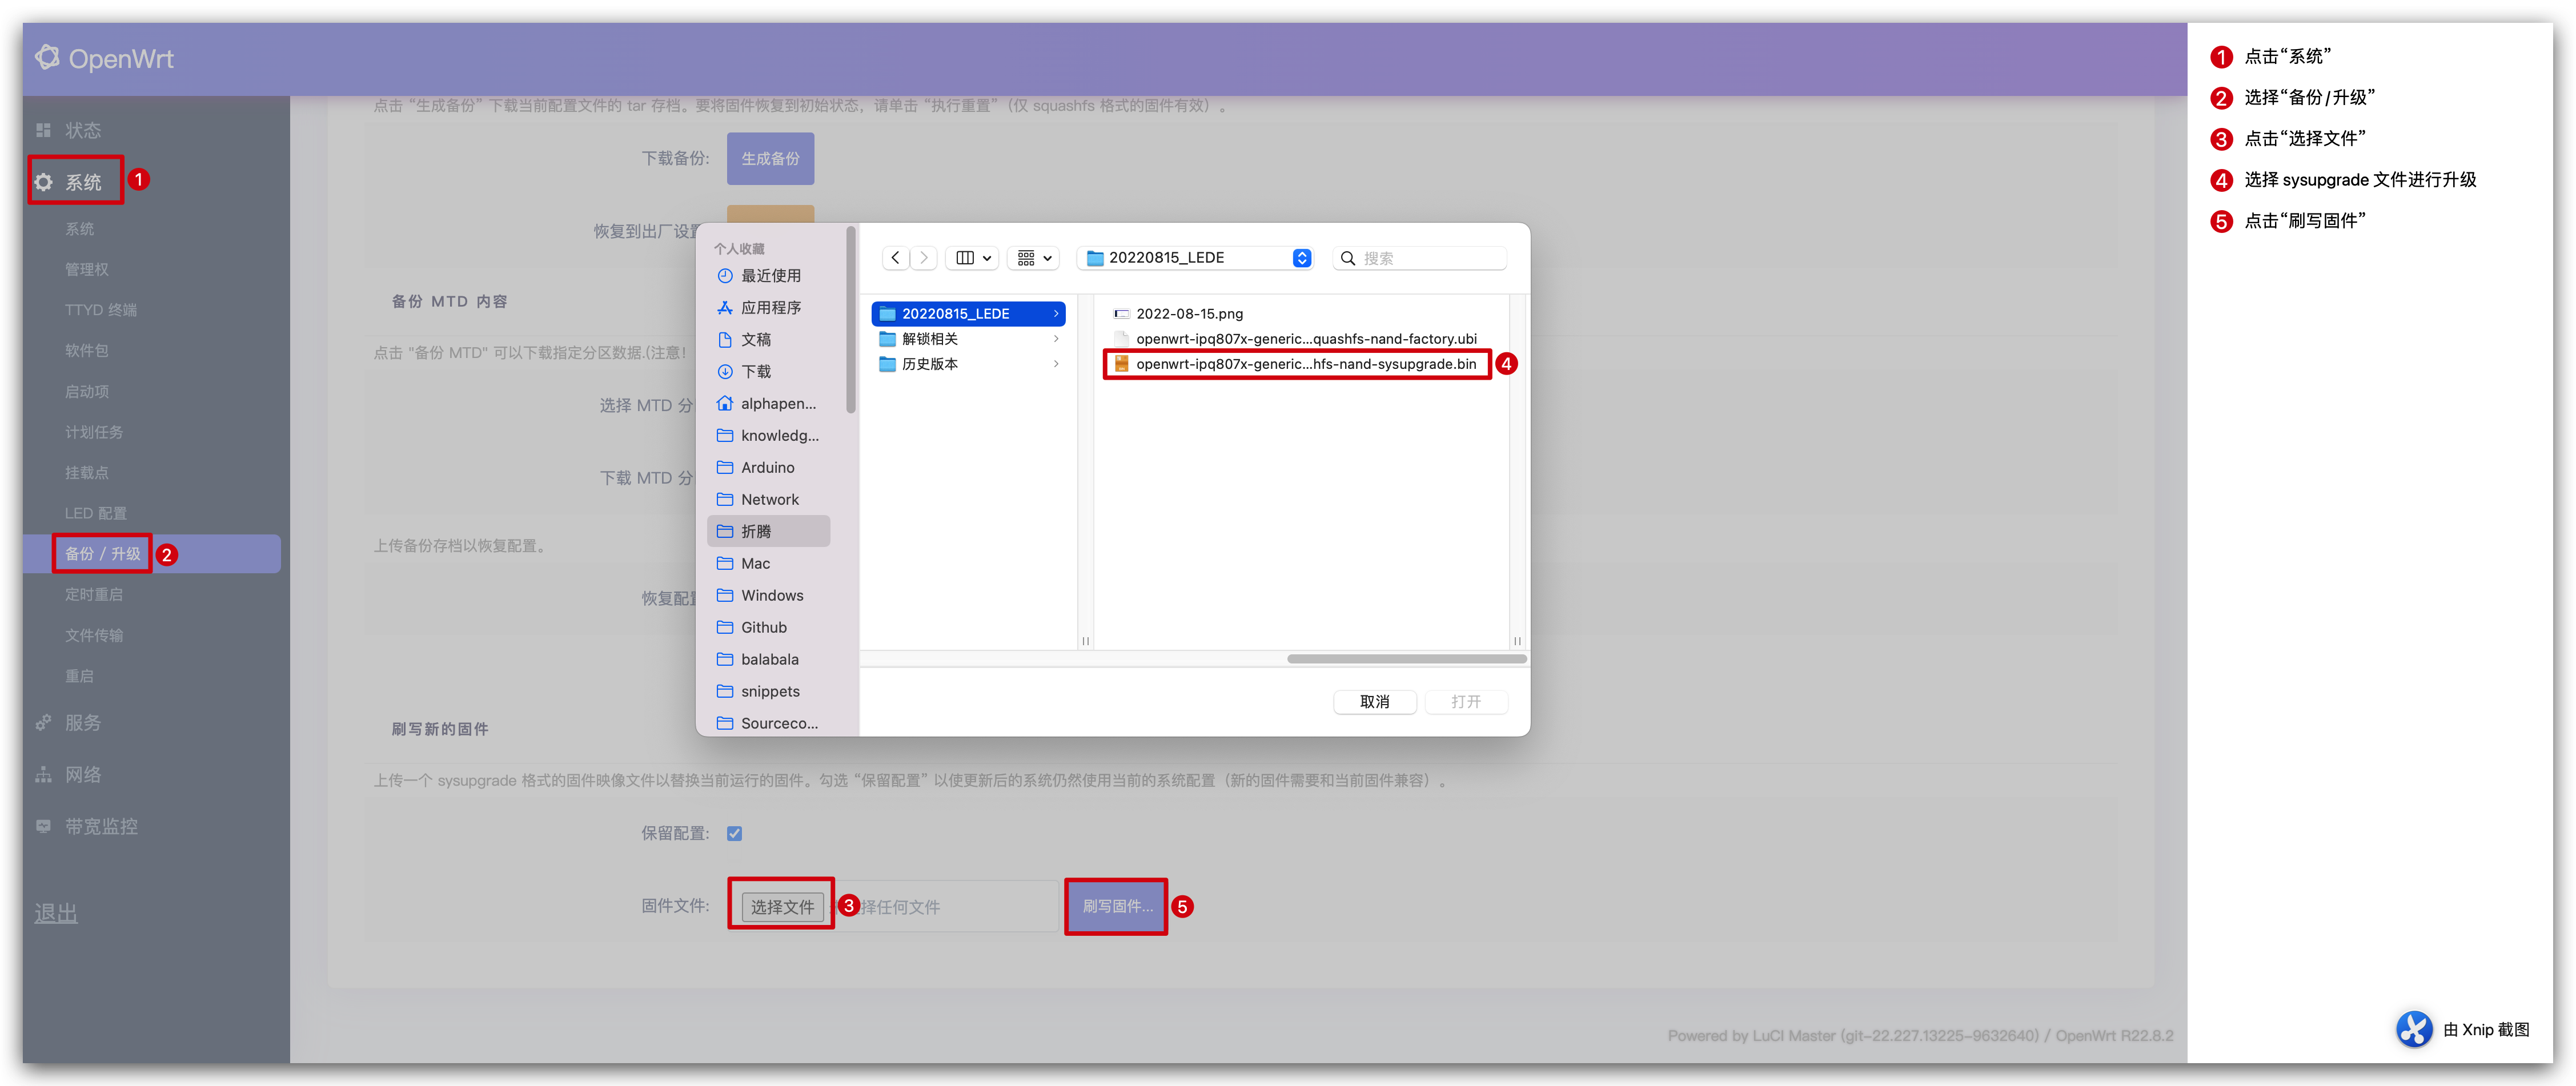Viewport: 2576px width, 1086px height.
Task: Open the grid grouping options dropdown
Action: (x=1034, y=258)
